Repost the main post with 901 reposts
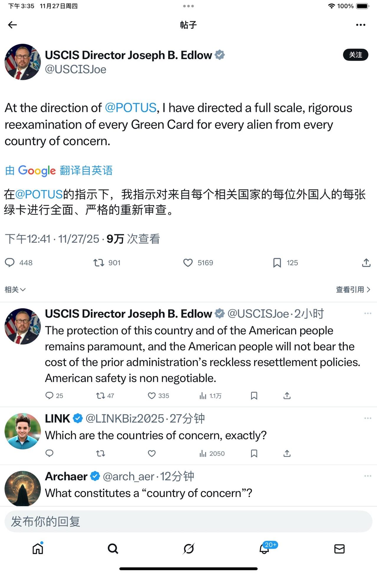The image size is (377, 574). [x=99, y=262]
